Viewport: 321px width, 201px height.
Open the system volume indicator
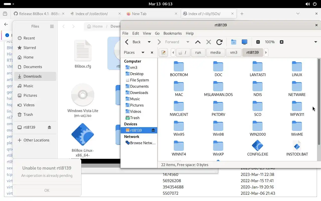[308, 4]
